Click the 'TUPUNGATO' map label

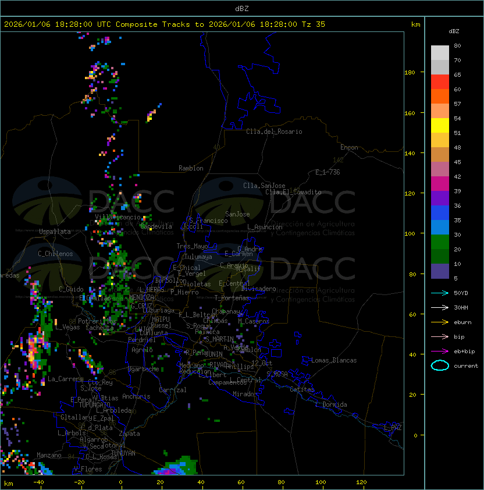[x=94, y=404]
